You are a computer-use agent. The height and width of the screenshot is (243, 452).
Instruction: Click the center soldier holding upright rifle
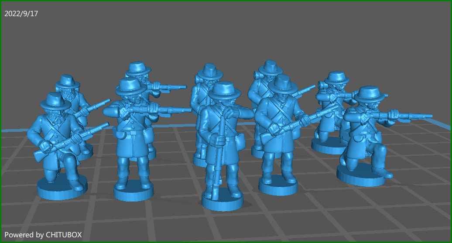pyautogui.click(x=223, y=140)
